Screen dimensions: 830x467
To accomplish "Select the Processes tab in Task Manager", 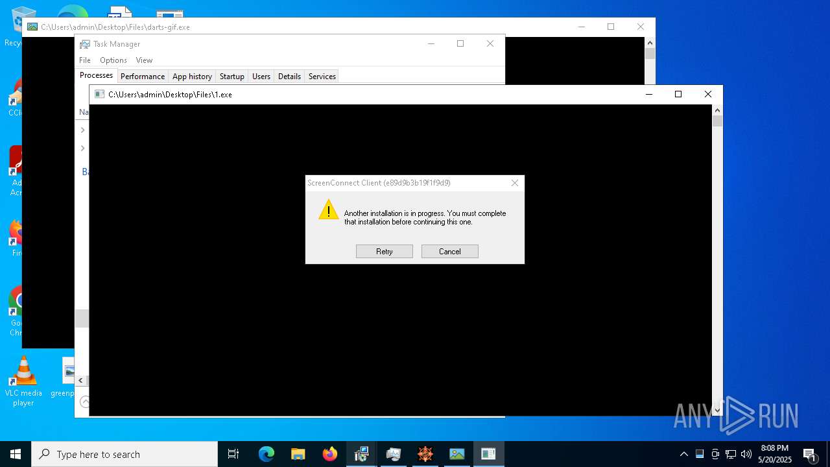I will [x=96, y=75].
